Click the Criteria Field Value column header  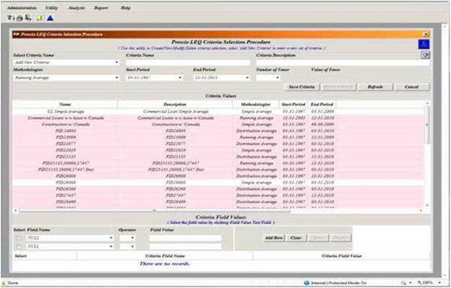(x=342, y=256)
